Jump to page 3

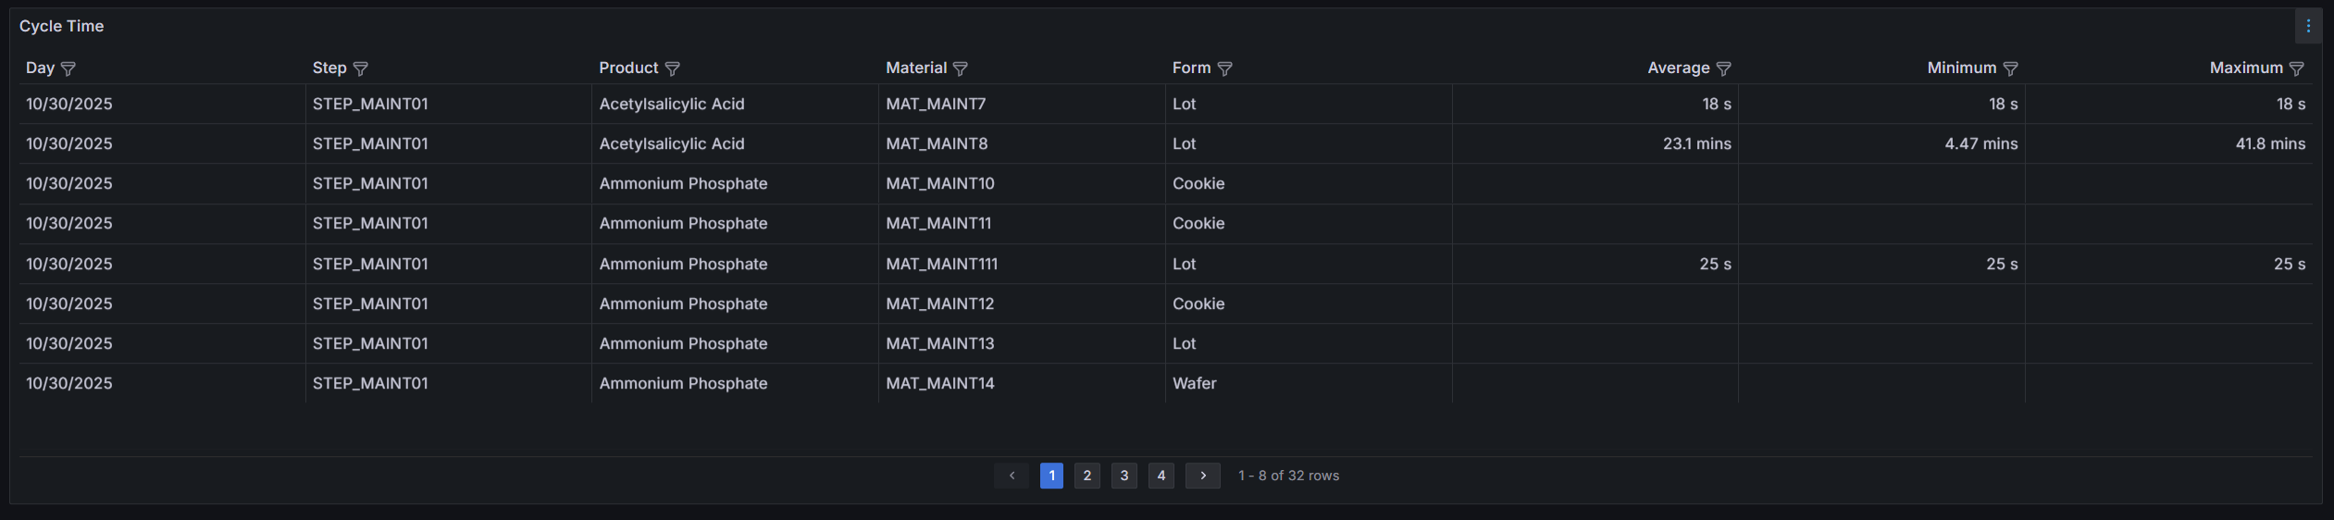(1124, 476)
